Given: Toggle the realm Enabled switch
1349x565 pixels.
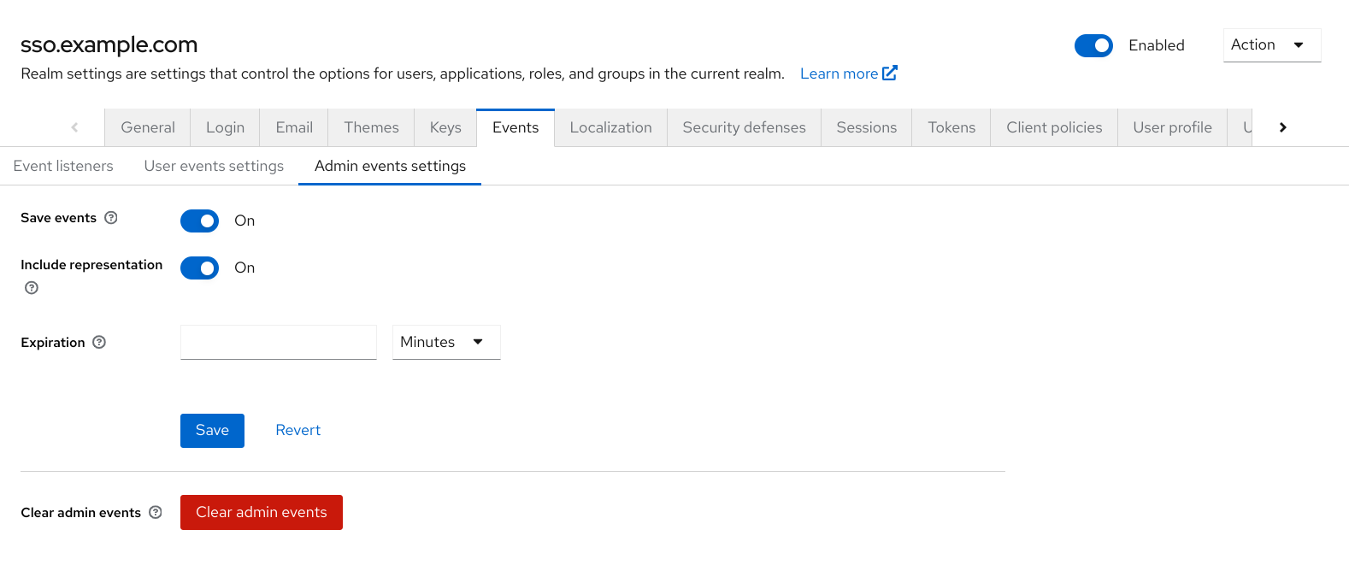Looking at the screenshot, I should point(1093,45).
